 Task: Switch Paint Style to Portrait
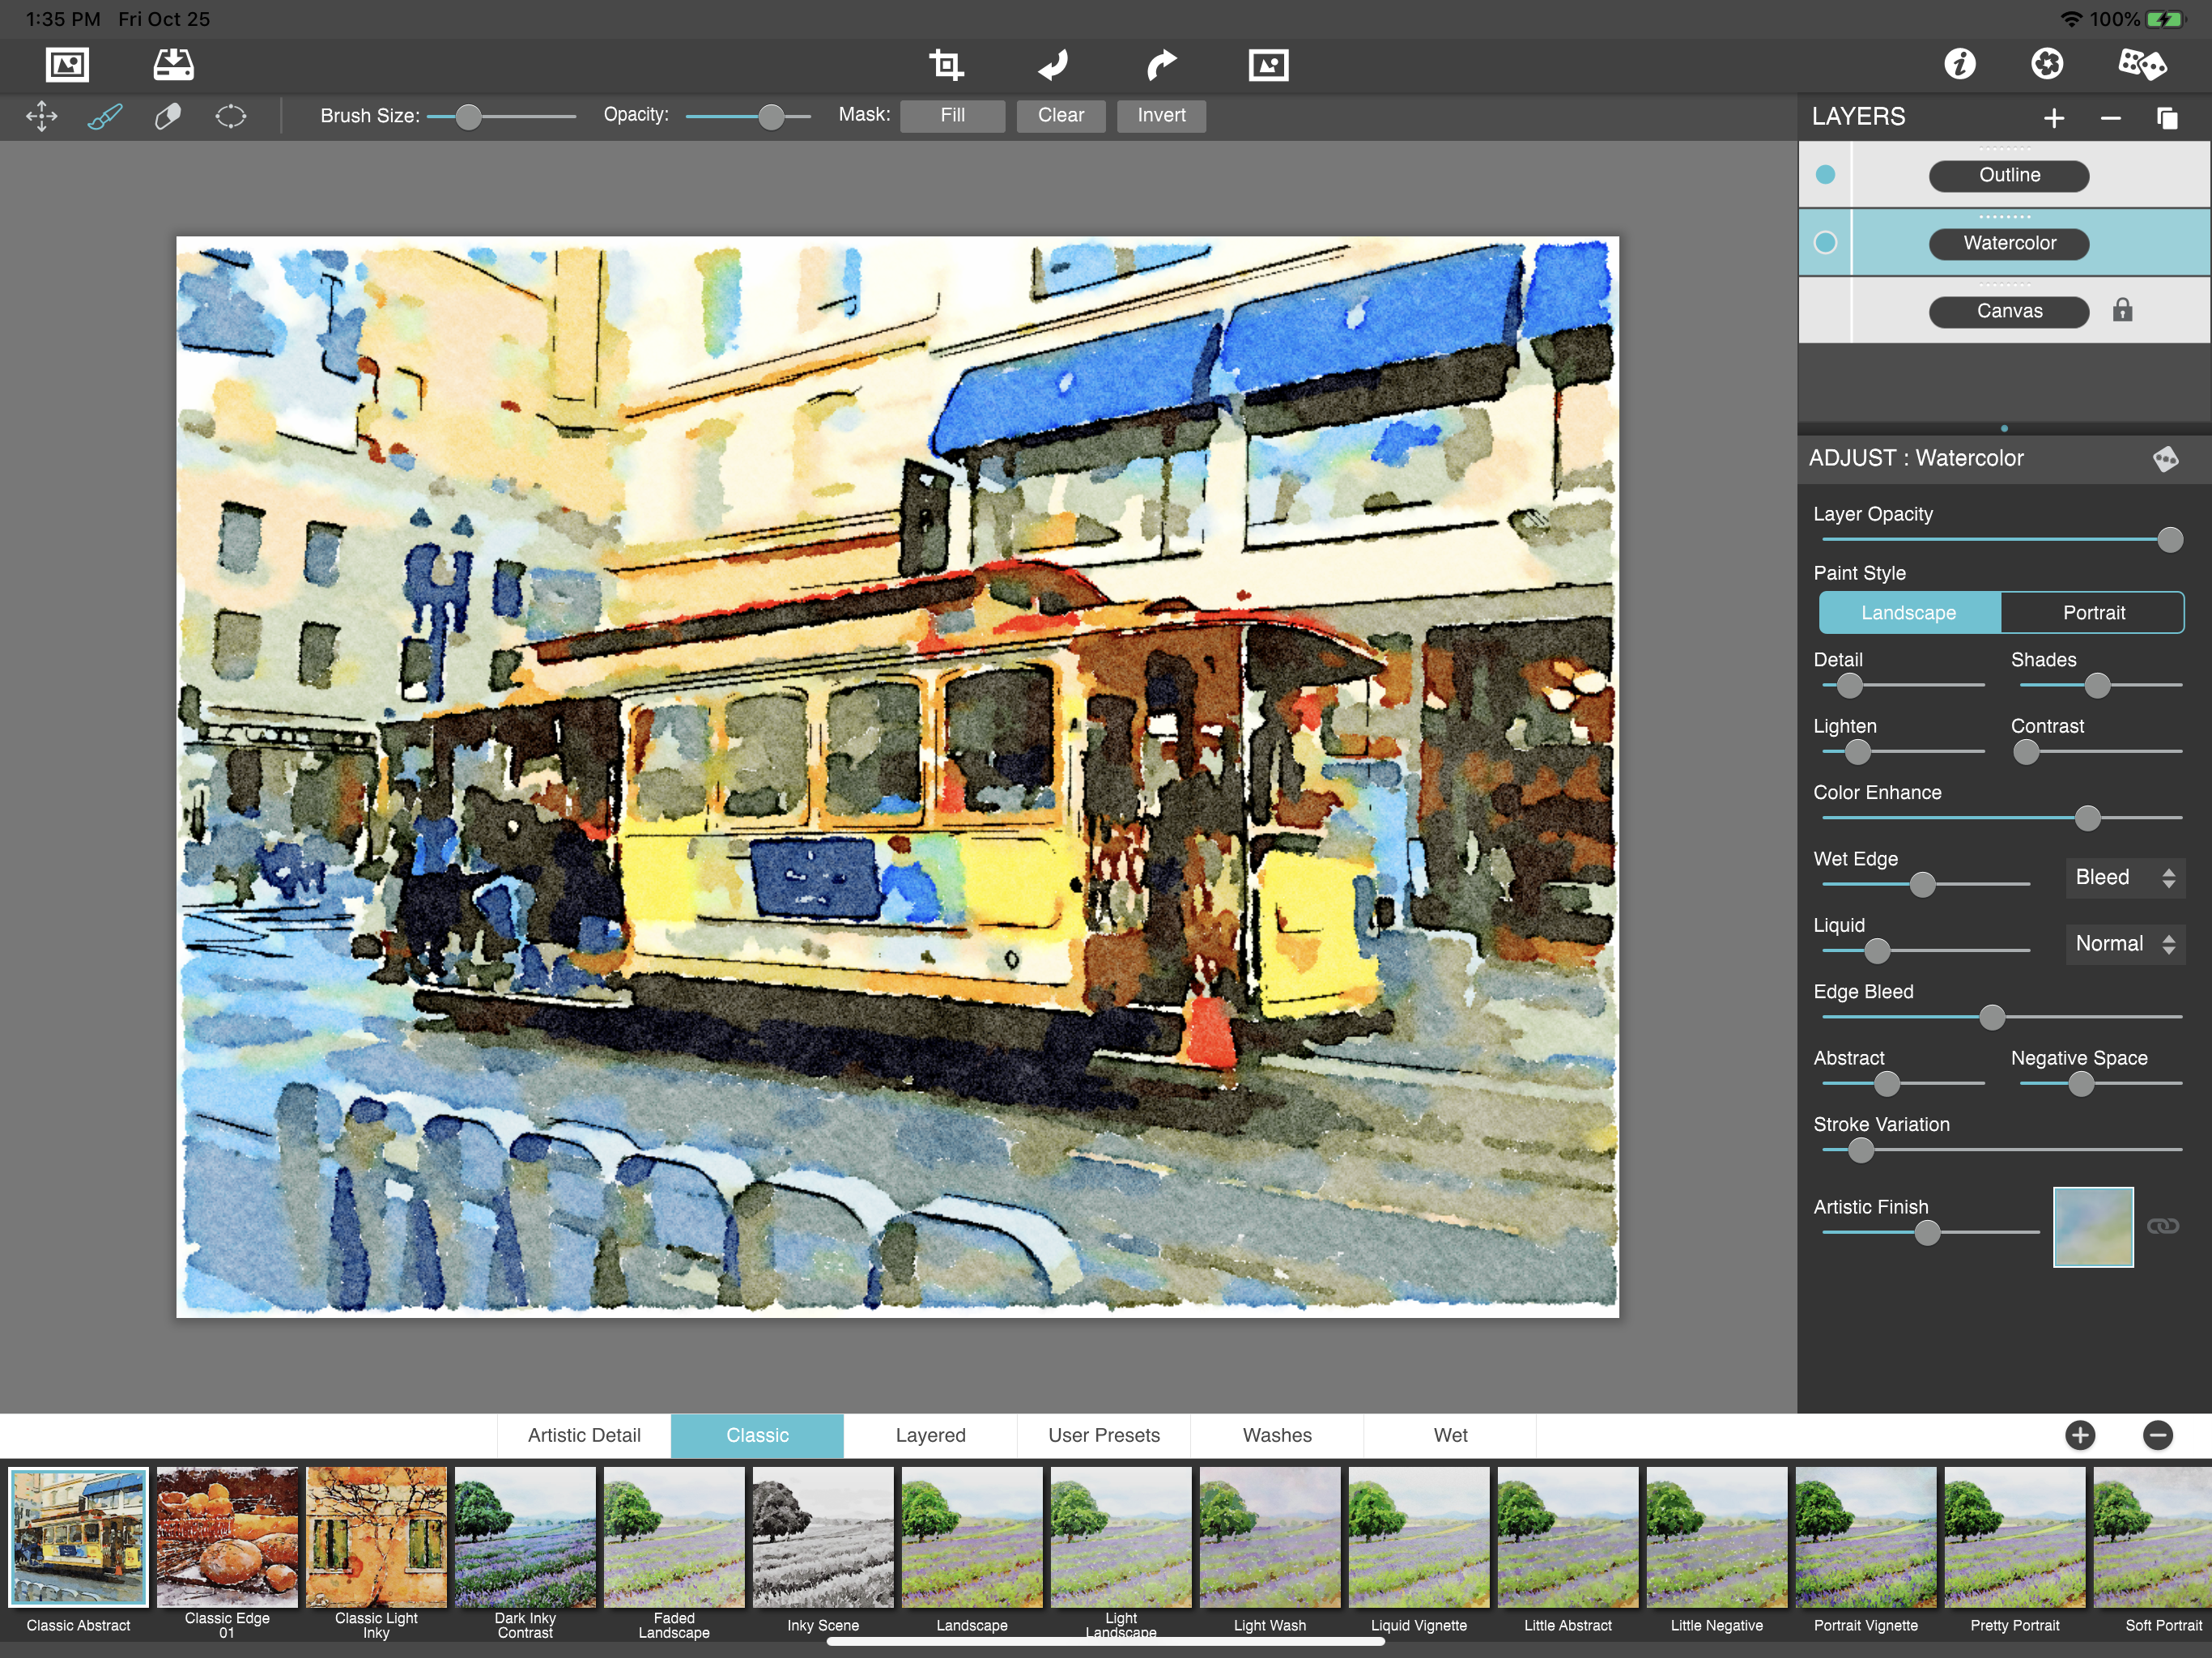(x=2093, y=613)
